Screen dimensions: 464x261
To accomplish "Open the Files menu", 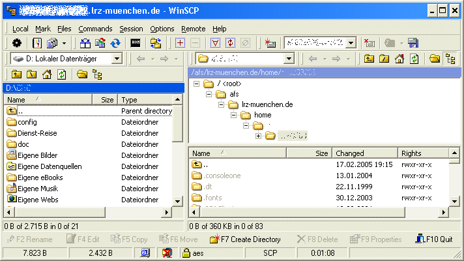I will tap(65, 29).
